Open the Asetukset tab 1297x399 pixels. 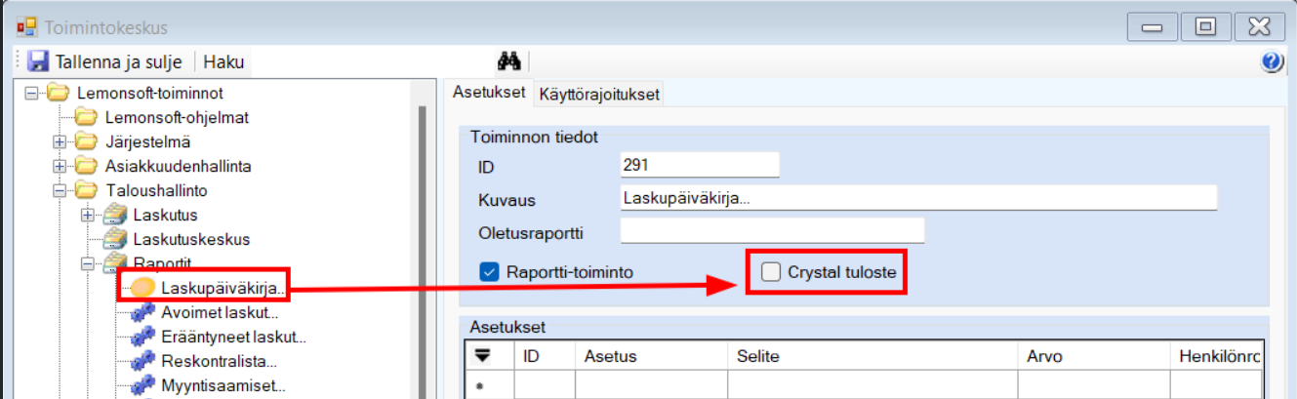coord(489,94)
